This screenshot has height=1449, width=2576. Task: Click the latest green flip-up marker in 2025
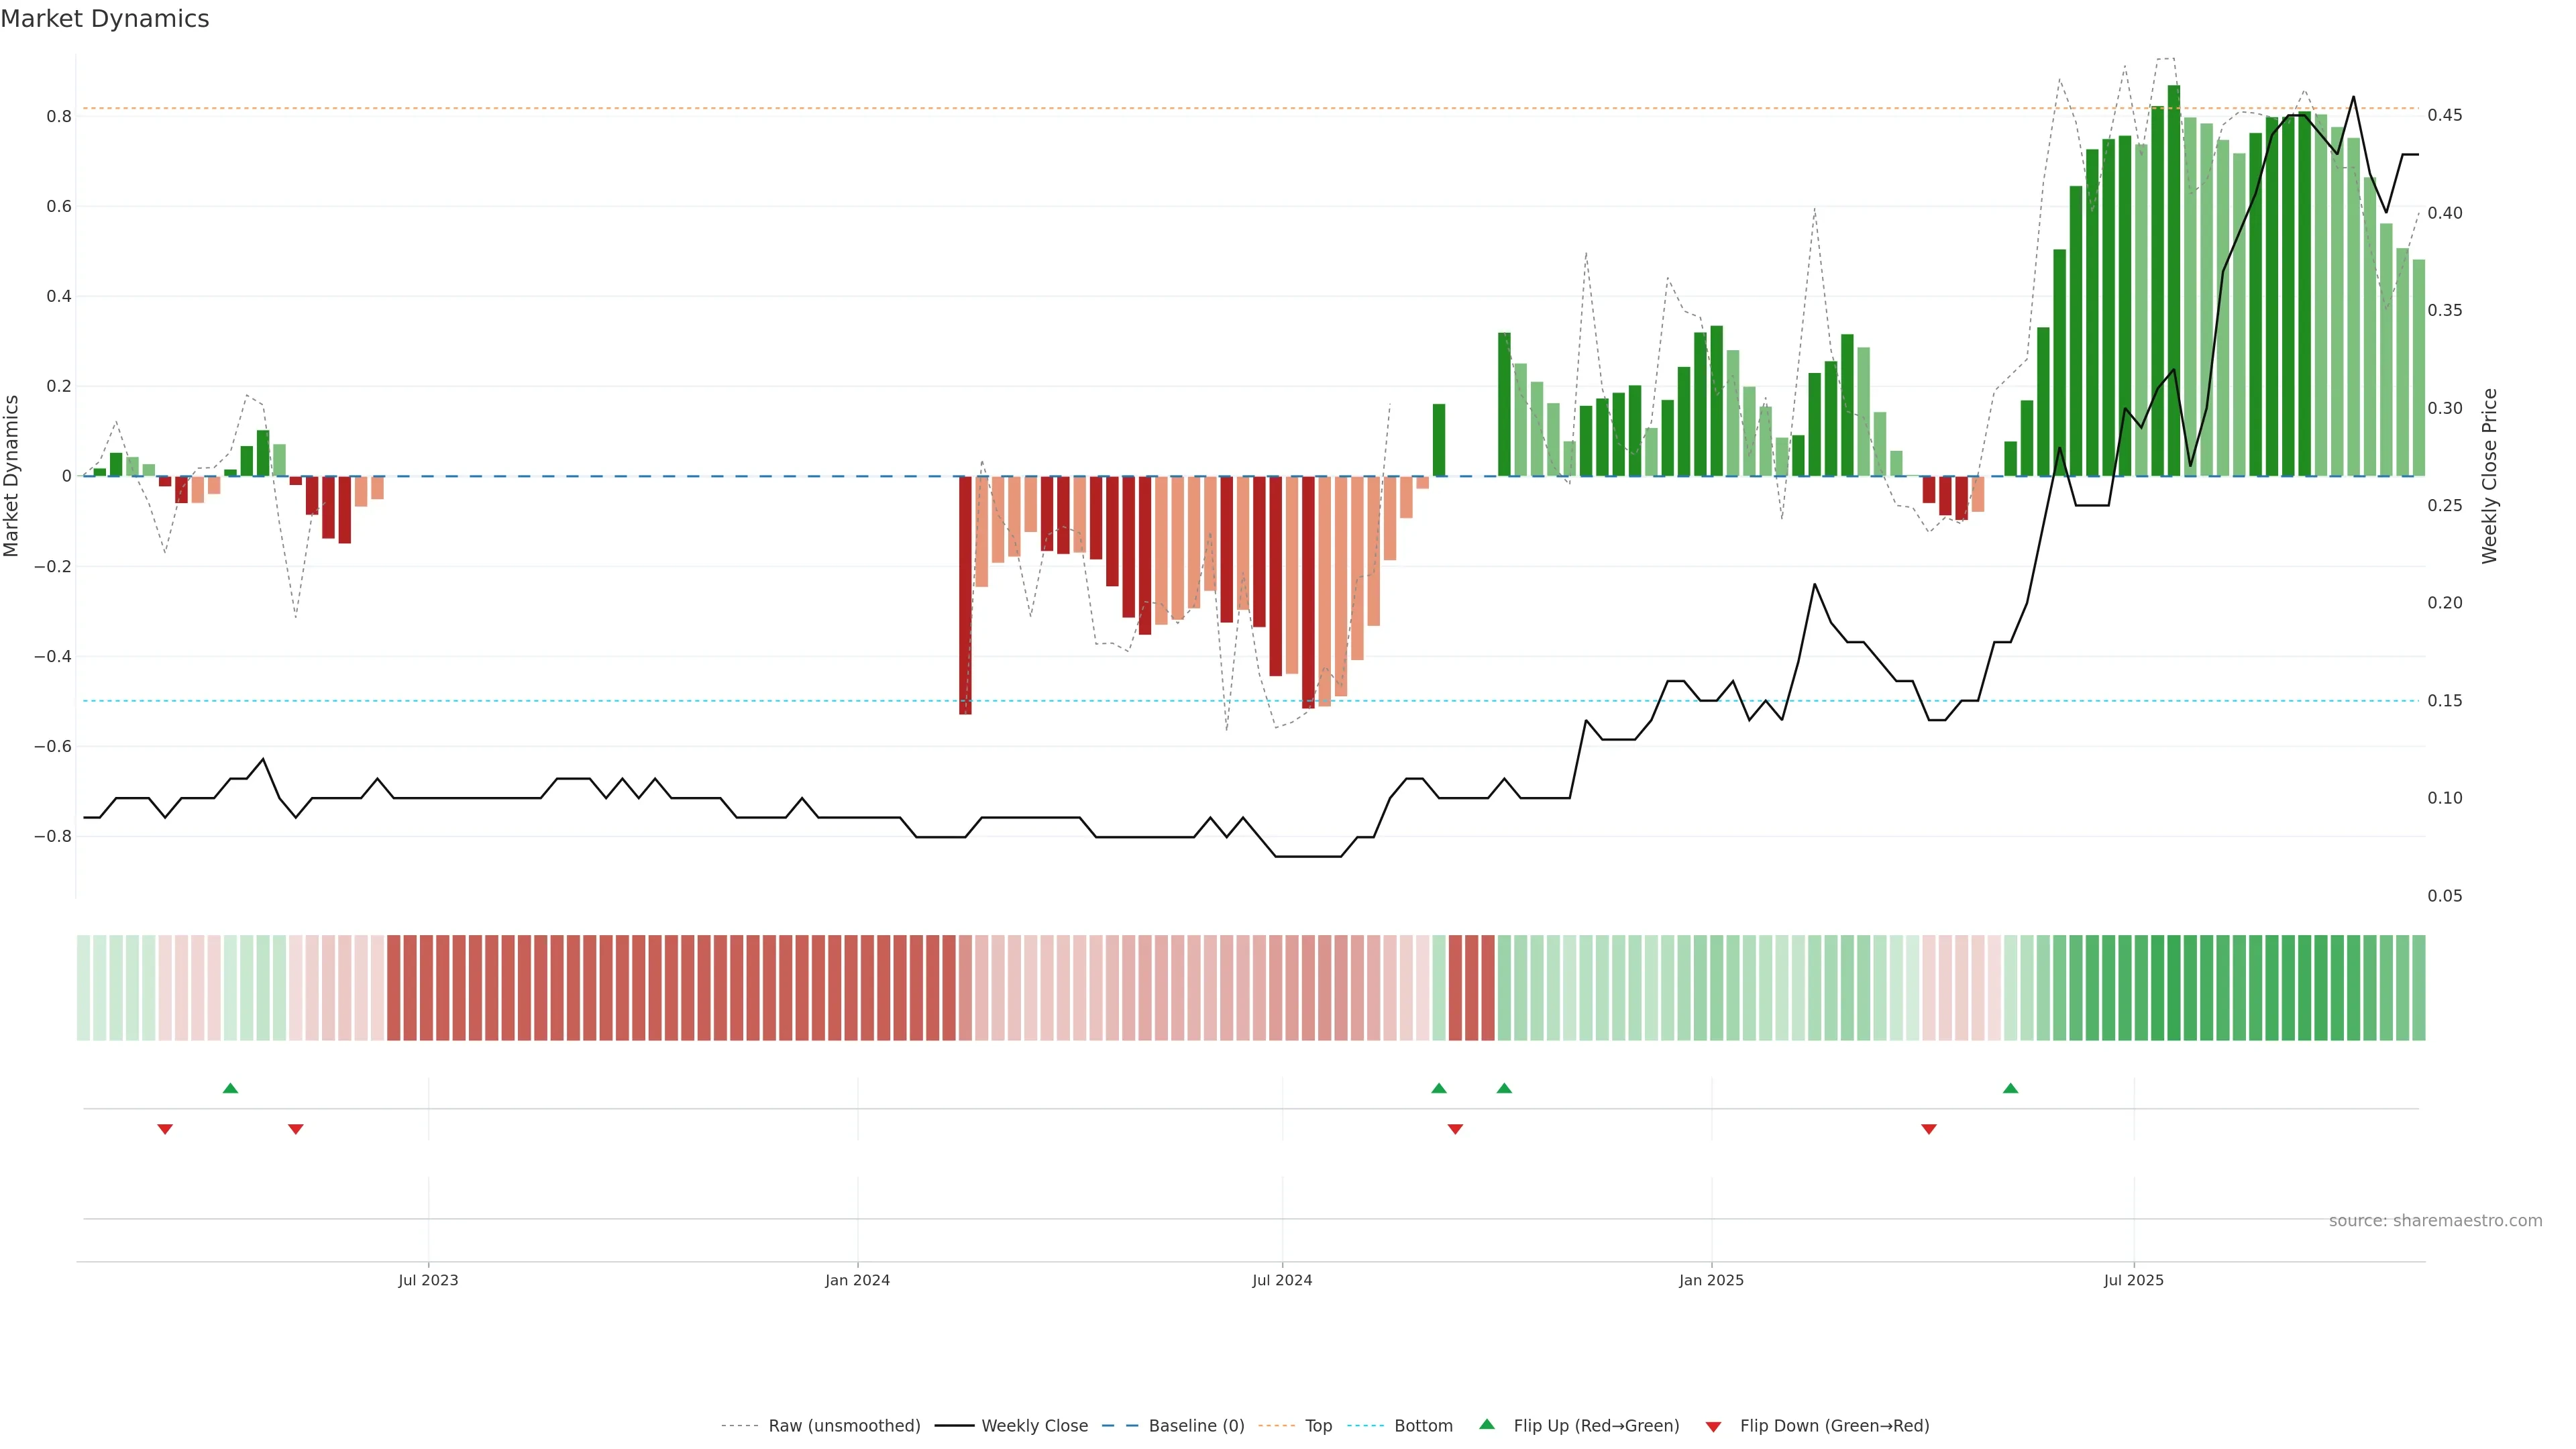[2010, 1088]
